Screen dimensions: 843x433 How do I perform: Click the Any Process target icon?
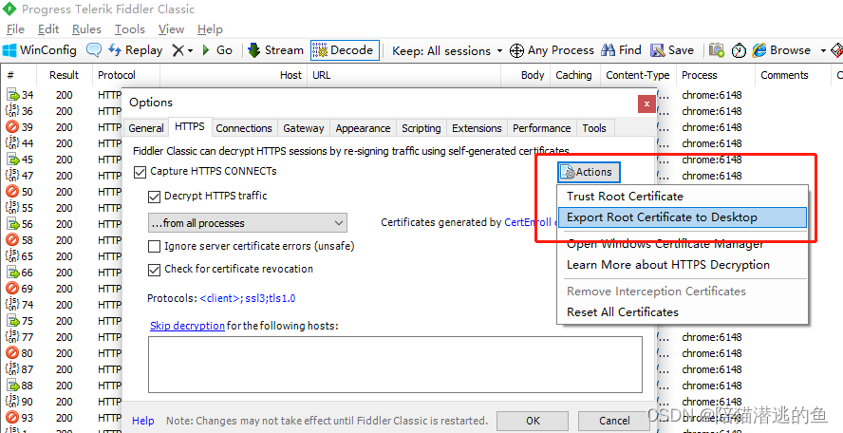[x=516, y=50]
